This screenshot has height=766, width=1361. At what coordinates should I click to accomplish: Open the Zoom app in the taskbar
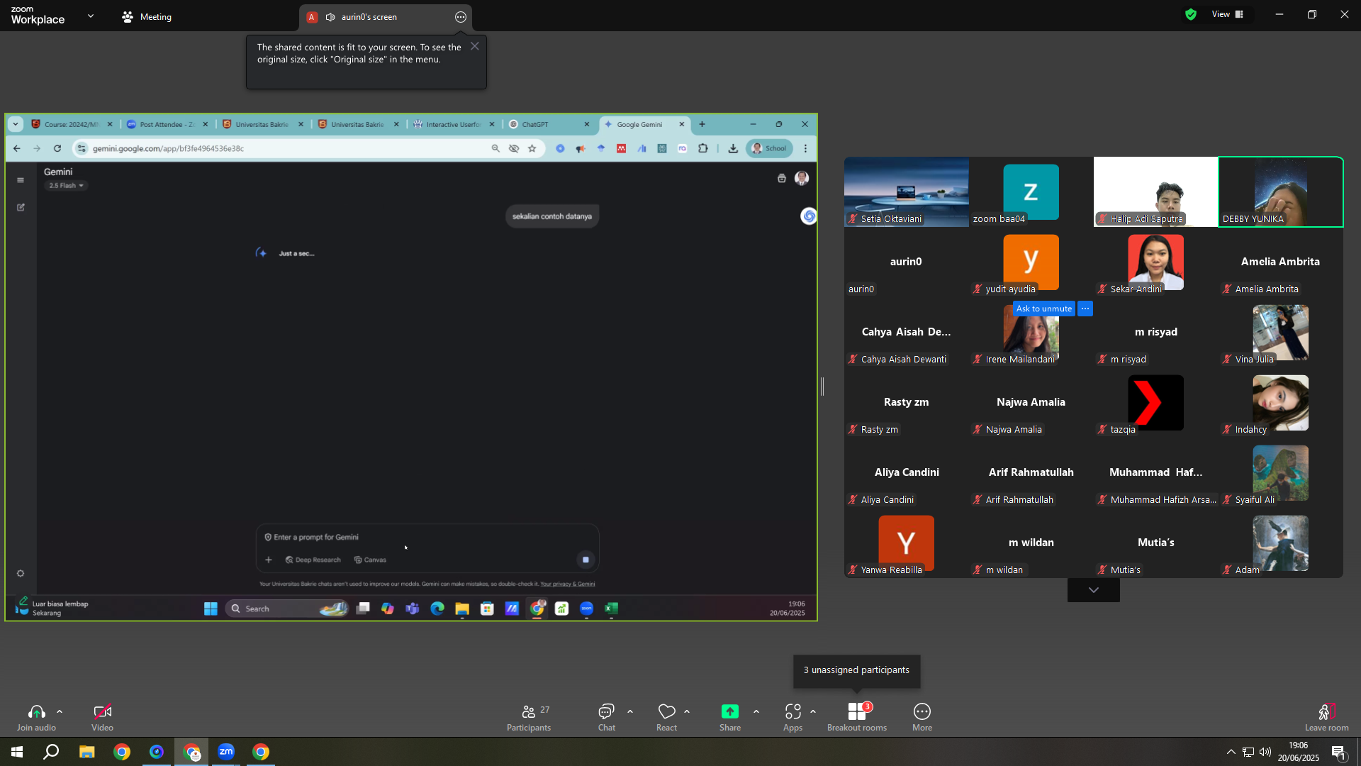(226, 752)
